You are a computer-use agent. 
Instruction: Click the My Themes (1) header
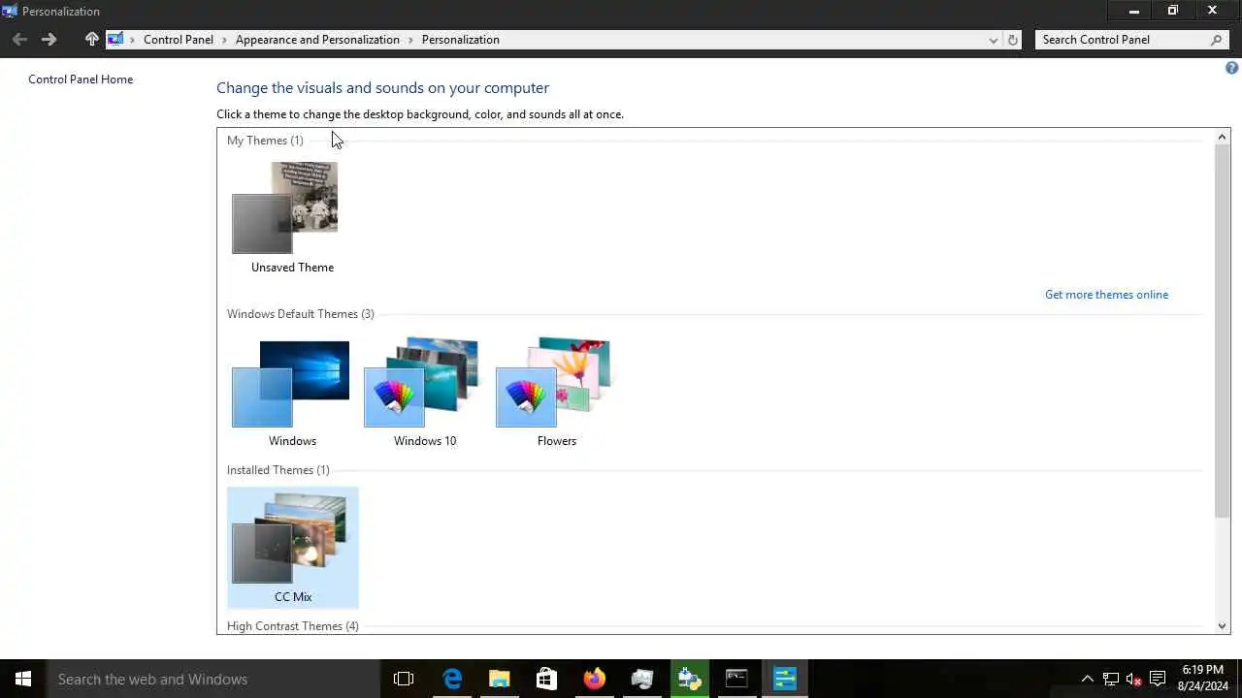point(265,141)
